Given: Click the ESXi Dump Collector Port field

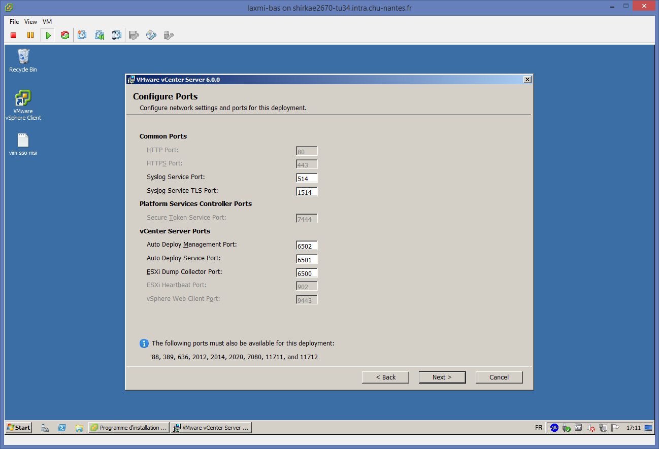Looking at the screenshot, I should tap(307, 273).
